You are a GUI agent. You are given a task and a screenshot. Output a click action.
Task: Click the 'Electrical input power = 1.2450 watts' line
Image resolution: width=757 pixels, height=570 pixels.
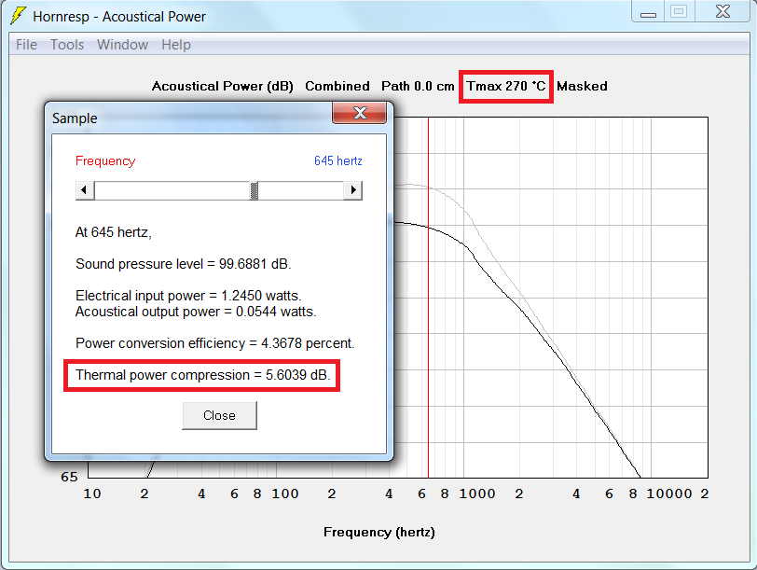click(188, 296)
